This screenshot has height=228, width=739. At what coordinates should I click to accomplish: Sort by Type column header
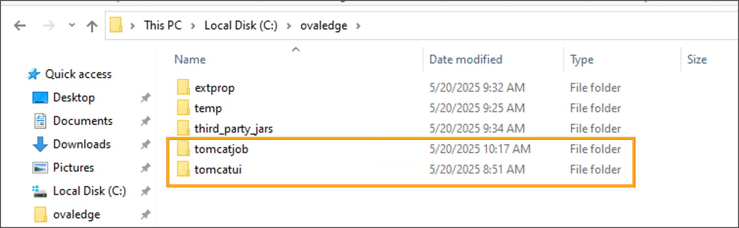pos(581,59)
